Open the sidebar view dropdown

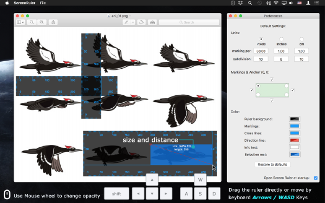point(21,22)
